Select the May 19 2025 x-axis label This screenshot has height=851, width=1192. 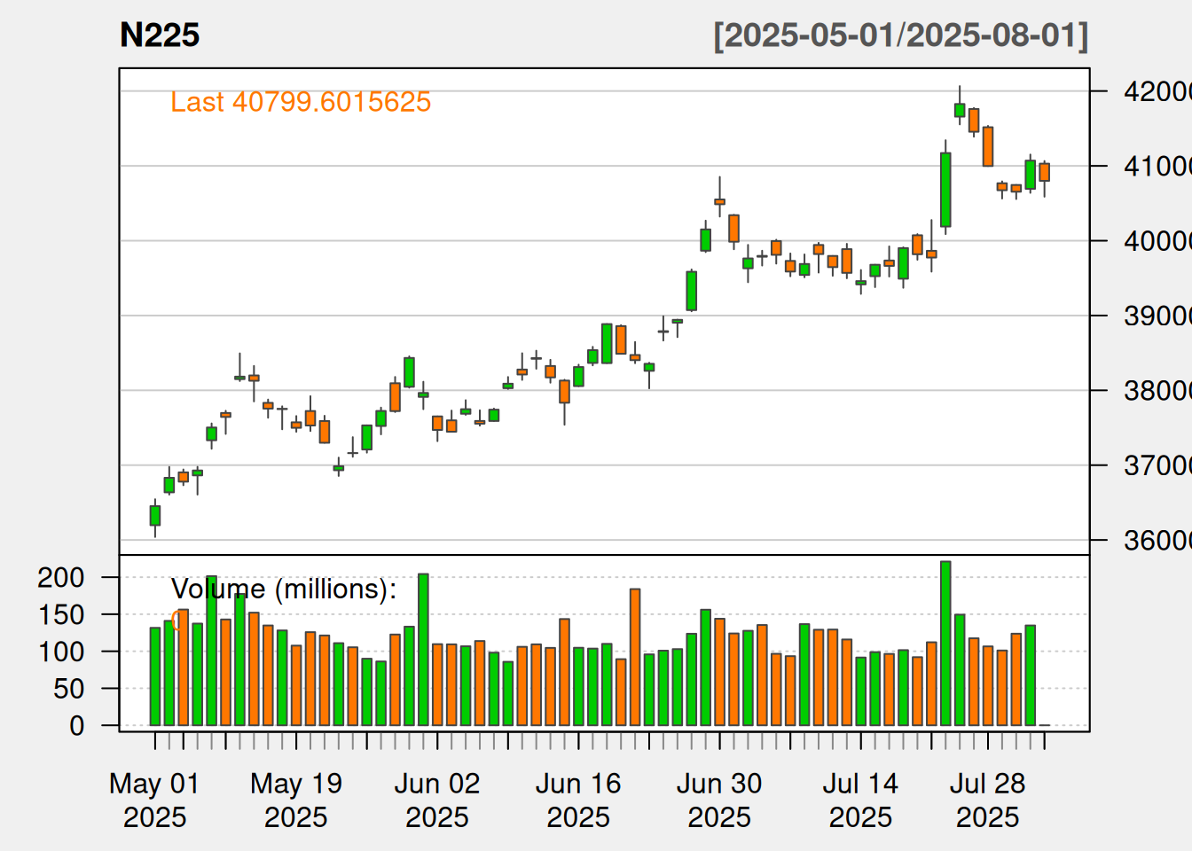[x=295, y=800]
